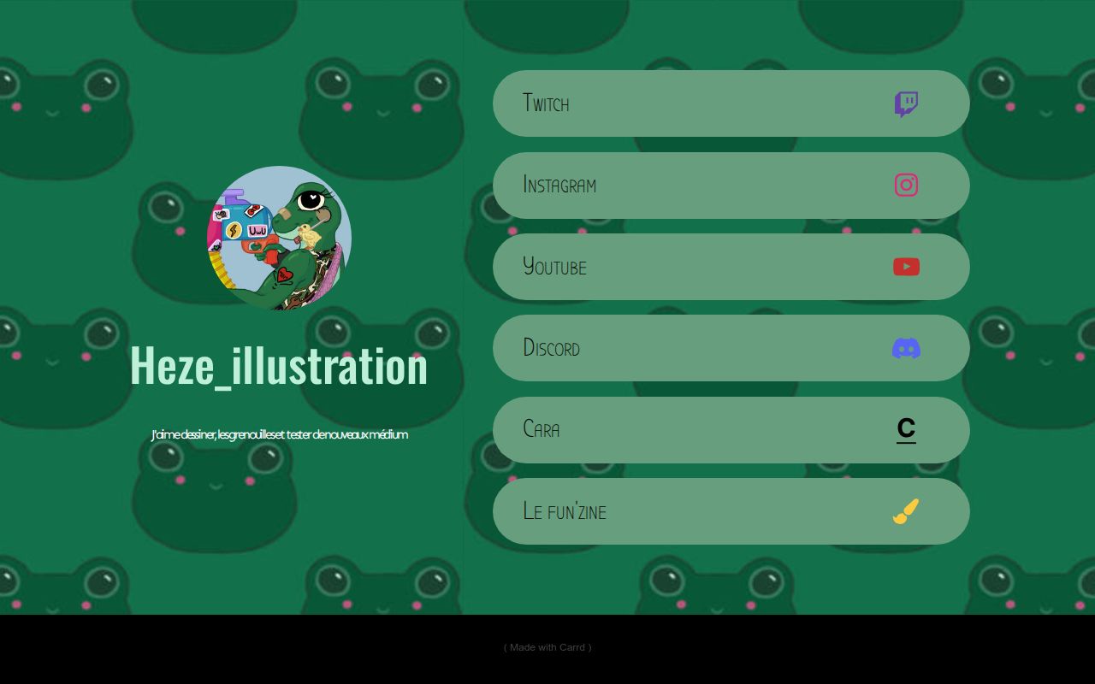Go to the Youtube link label

coord(554,266)
